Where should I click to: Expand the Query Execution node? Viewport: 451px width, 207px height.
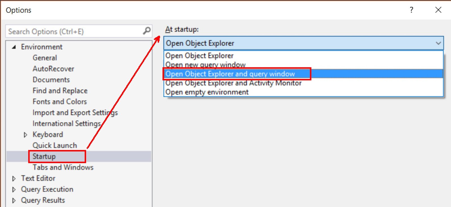14,190
